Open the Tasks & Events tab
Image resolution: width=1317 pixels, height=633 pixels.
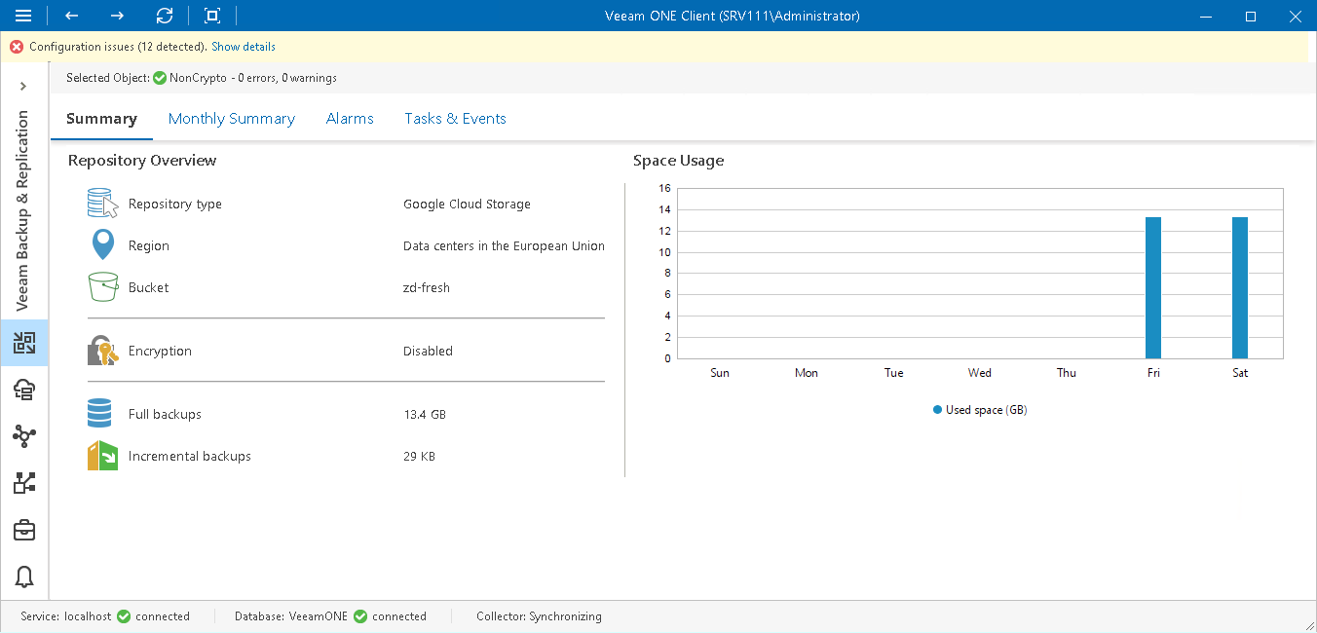click(455, 118)
